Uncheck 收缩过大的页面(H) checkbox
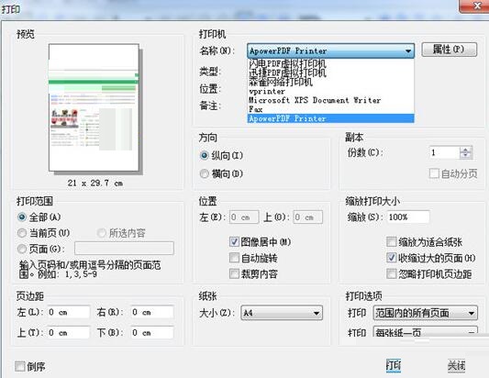This screenshot has width=489, height=378. pyautogui.click(x=391, y=258)
